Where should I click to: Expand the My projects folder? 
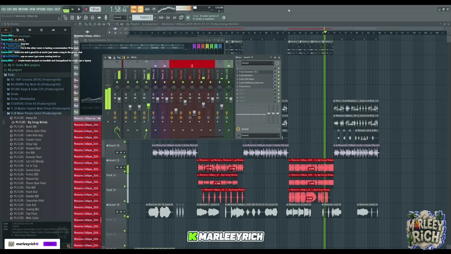pos(14,70)
